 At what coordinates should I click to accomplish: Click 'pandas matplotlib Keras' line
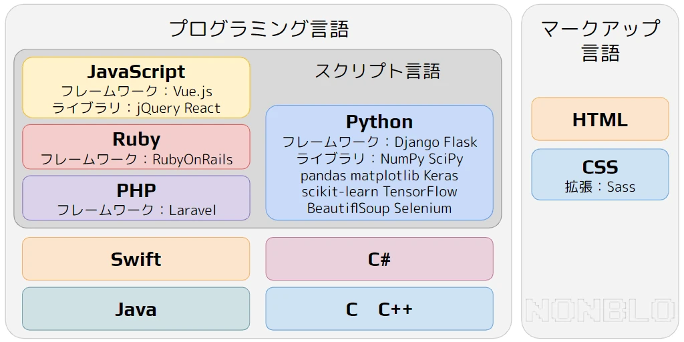point(379,176)
